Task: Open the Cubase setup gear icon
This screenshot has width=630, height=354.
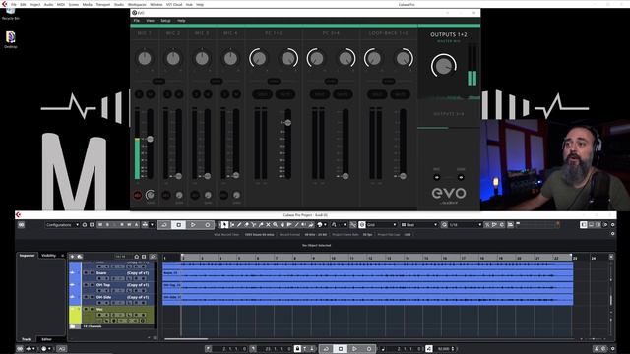Action: [x=612, y=225]
